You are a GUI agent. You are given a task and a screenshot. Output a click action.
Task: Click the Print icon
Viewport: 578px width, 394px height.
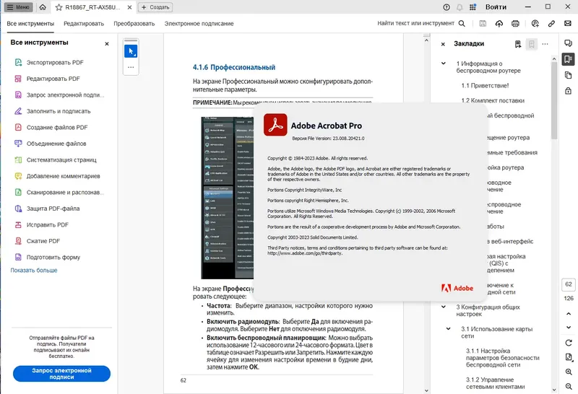point(515,24)
